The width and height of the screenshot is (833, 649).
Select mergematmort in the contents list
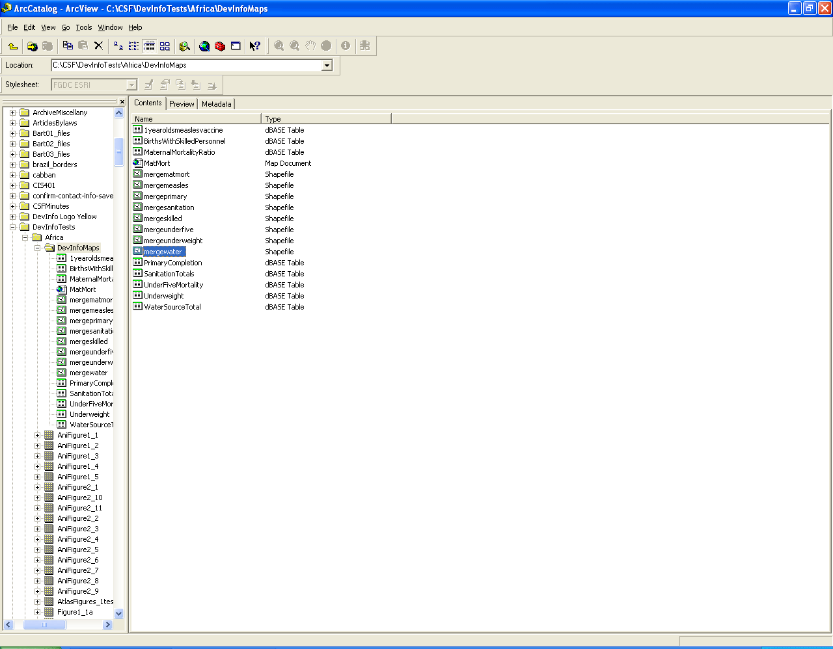(x=167, y=174)
